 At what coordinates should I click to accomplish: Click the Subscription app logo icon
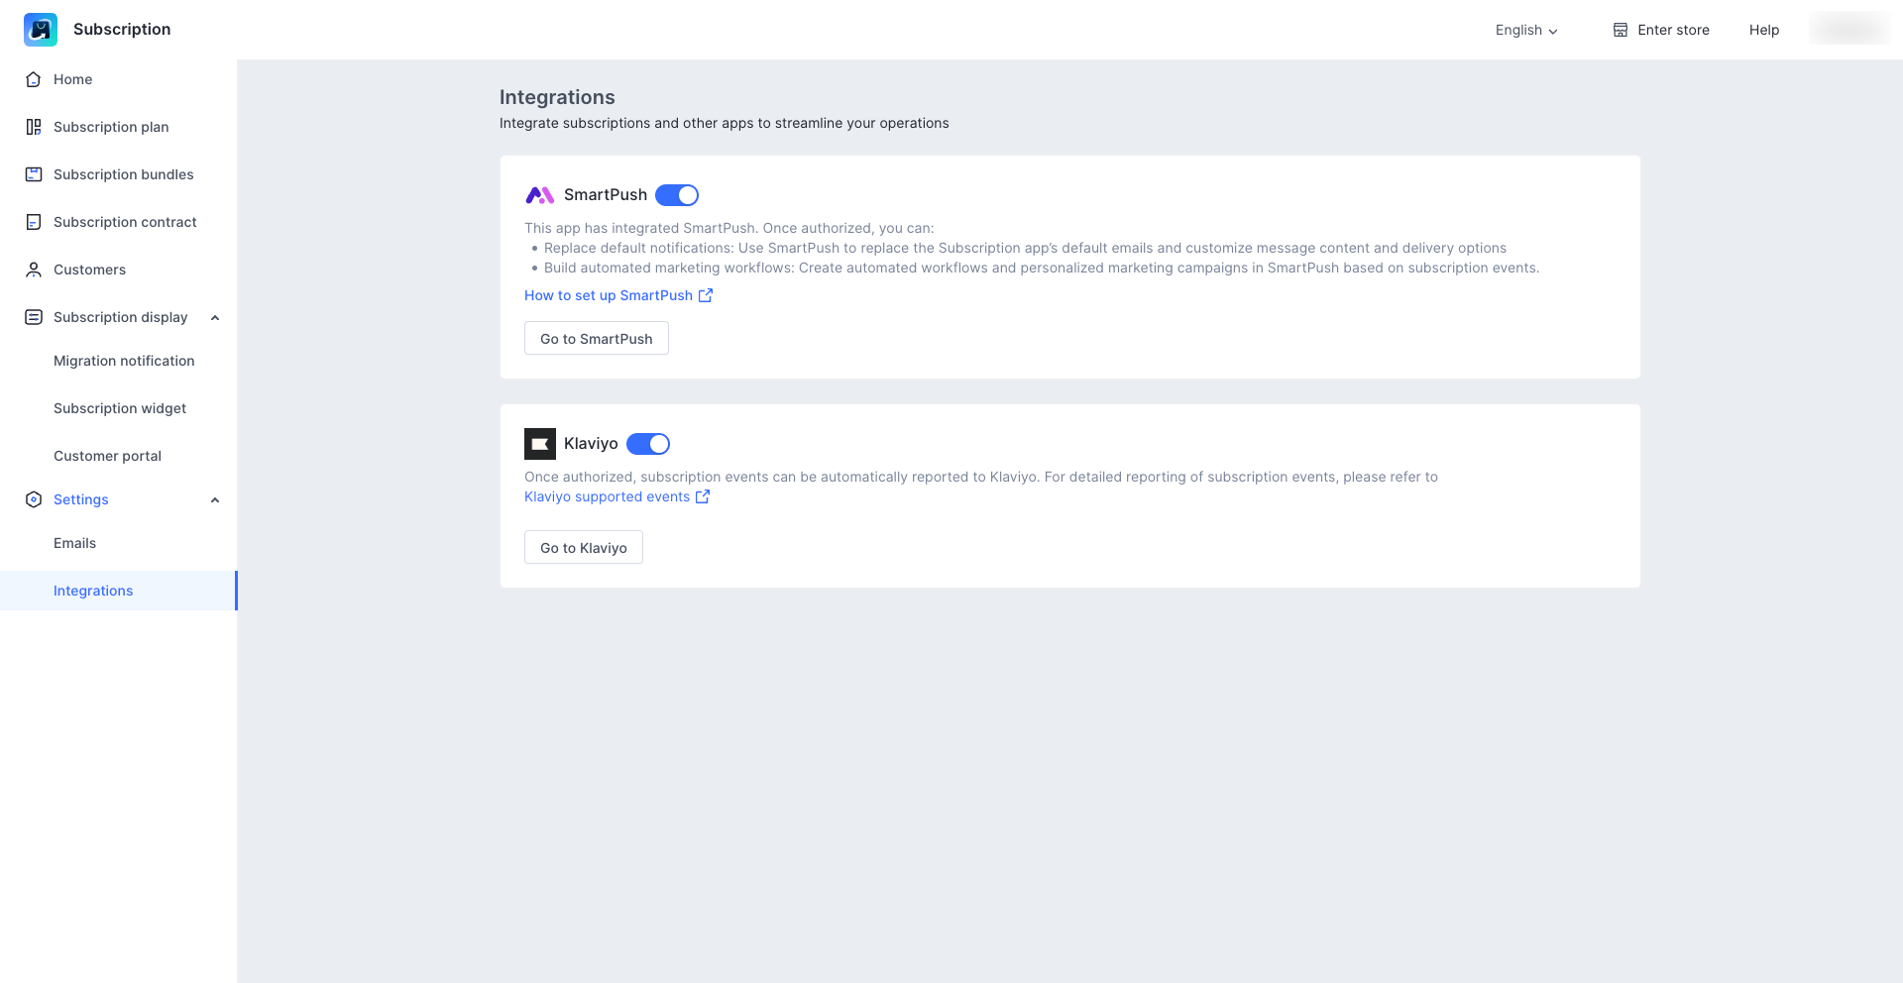(x=41, y=30)
